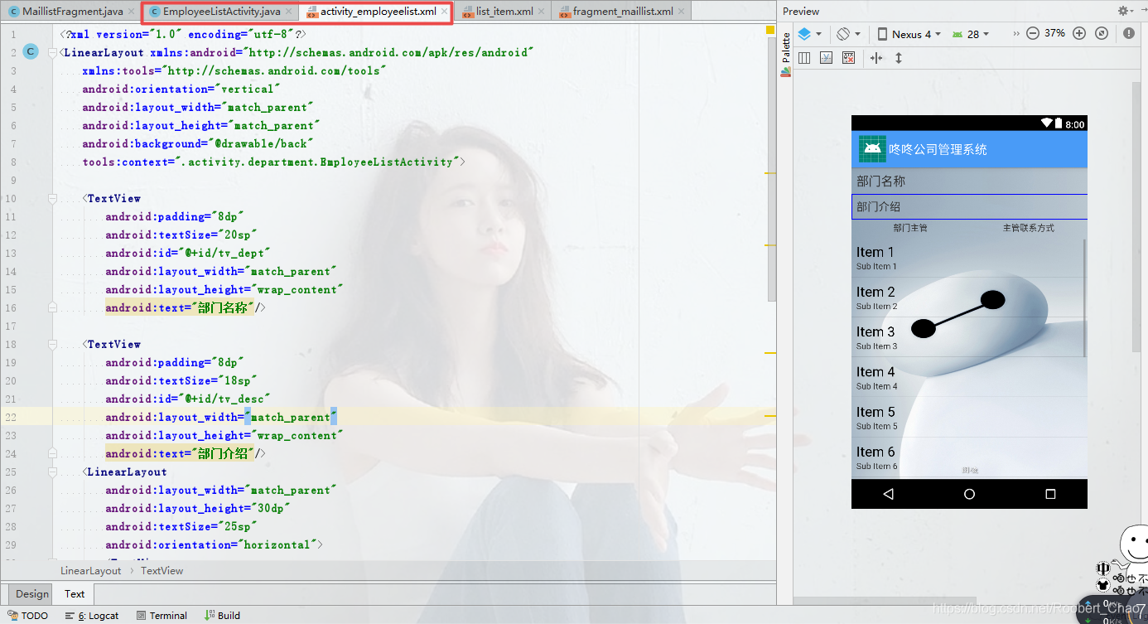
Task: Close the activity_employeelist.xml tab
Action: click(x=444, y=12)
